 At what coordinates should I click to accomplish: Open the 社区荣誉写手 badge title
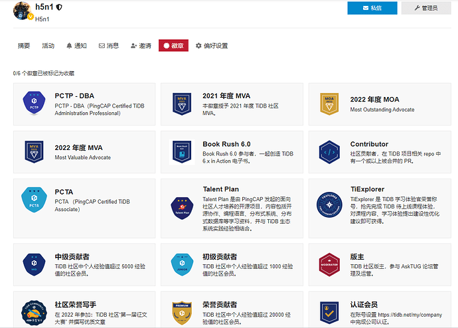(x=76, y=305)
